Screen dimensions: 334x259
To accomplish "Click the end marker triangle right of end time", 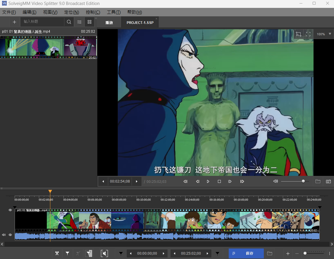I will click(x=217, y=253).
